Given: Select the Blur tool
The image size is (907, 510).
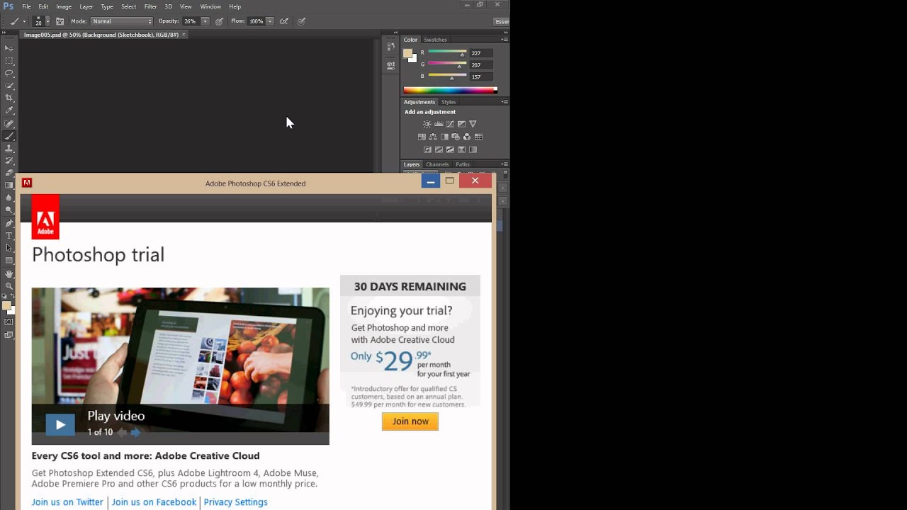Looking at the screenshot, I should [x=9, y=198].
